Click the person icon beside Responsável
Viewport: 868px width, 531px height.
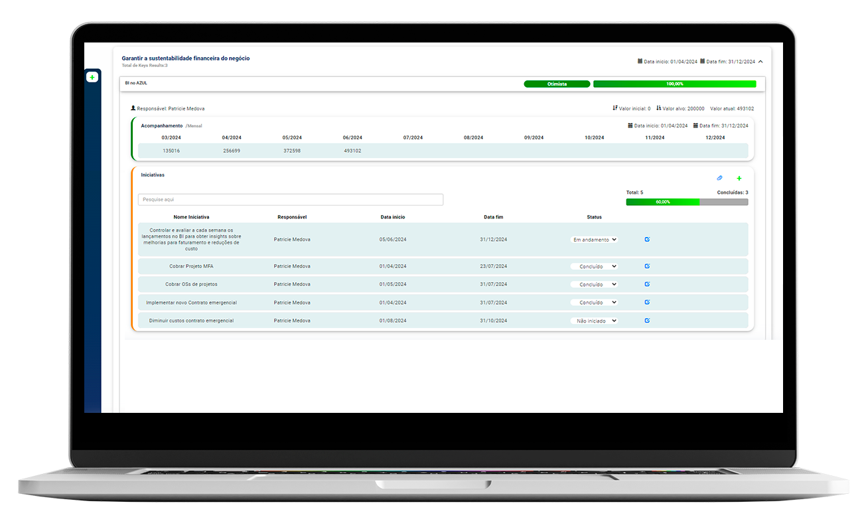pos(133,108)
